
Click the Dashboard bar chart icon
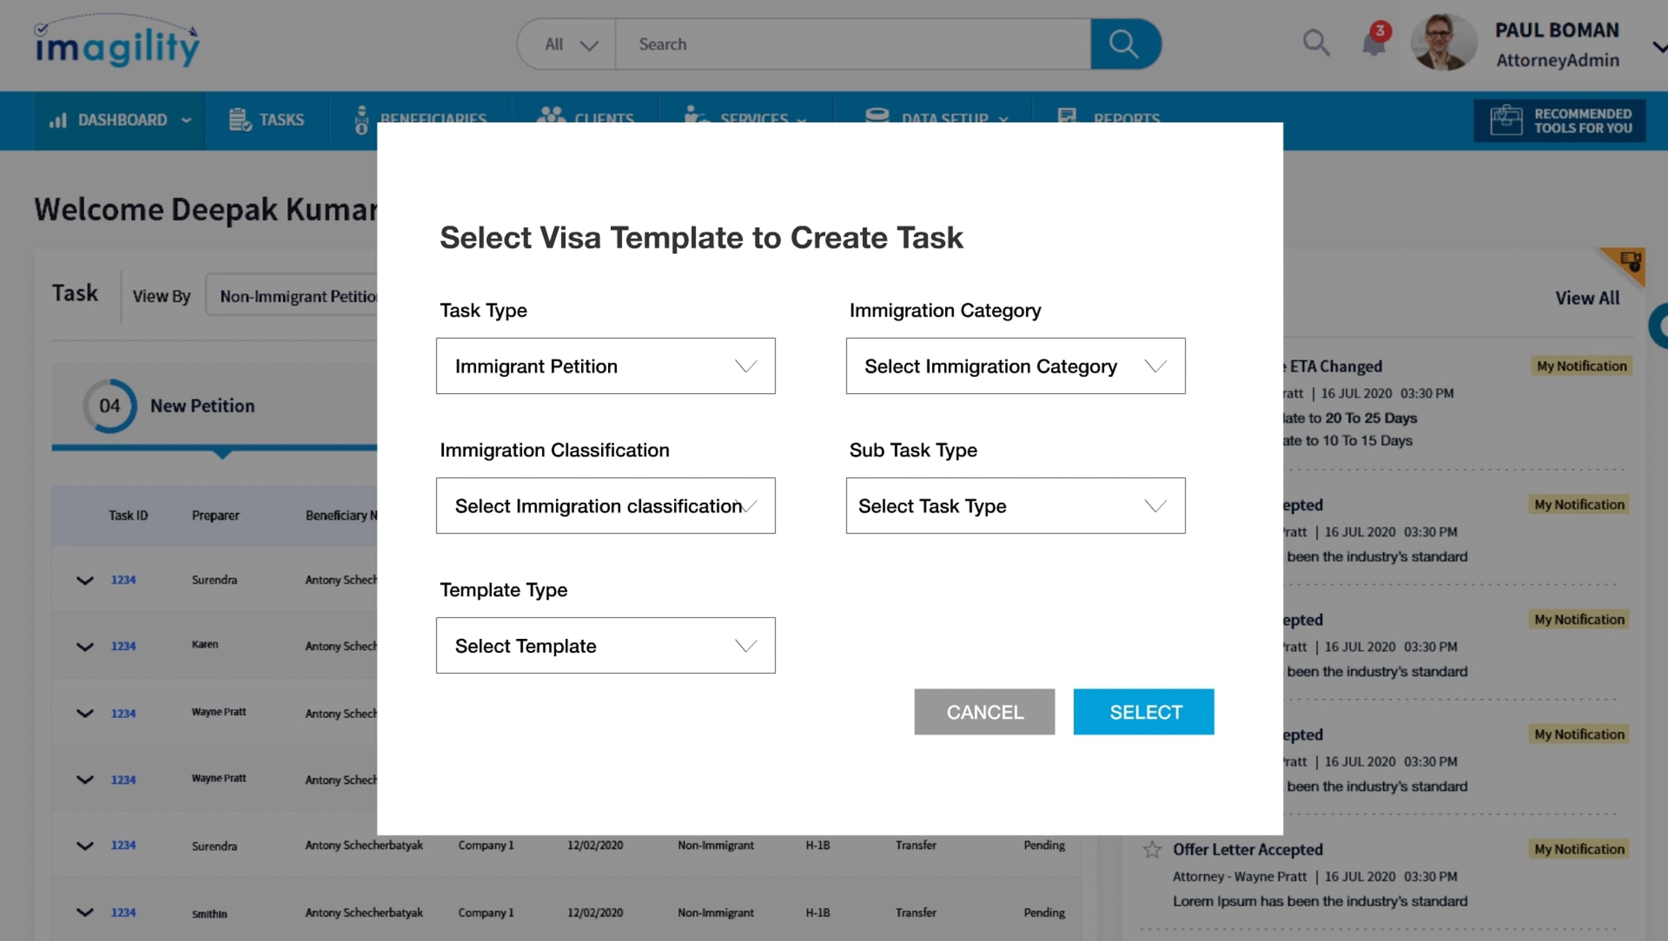click(x=58, y=120)
